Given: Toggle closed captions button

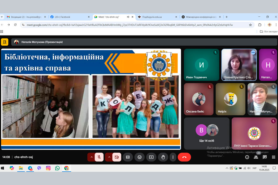Looking at the screenshot, I should 128,157.
